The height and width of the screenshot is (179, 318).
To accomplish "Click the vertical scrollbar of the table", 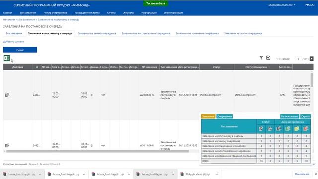I will (312, 80).
